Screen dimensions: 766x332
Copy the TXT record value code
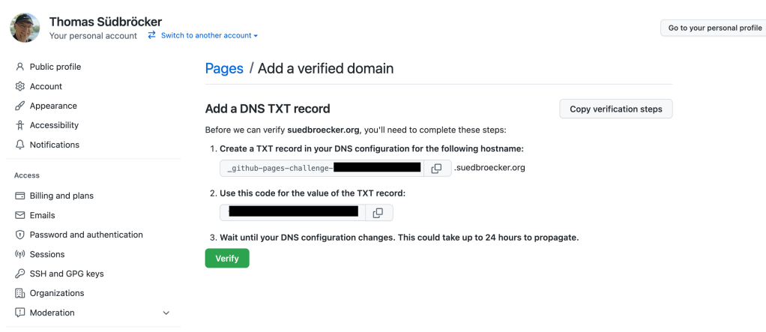pyautogui.click(x=378, y=213)
